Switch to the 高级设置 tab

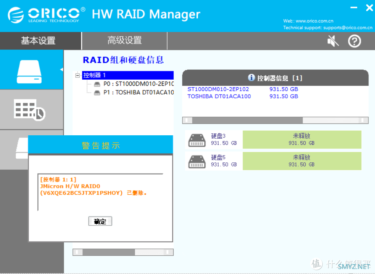coord(124,41)
